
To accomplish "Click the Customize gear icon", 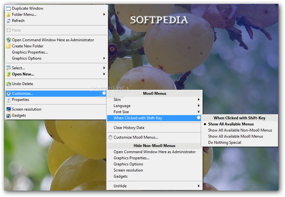I will (x=8, y=94).
